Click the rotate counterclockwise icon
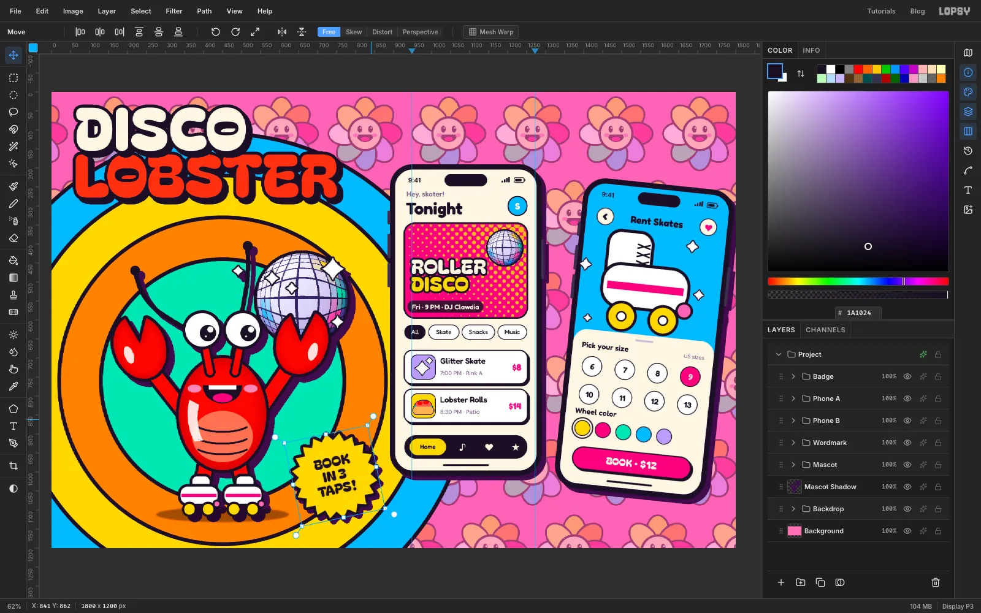981x613 pixels. click(x=215, y=32)
